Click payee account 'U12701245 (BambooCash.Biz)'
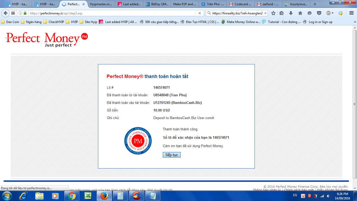 click(177, 103)
